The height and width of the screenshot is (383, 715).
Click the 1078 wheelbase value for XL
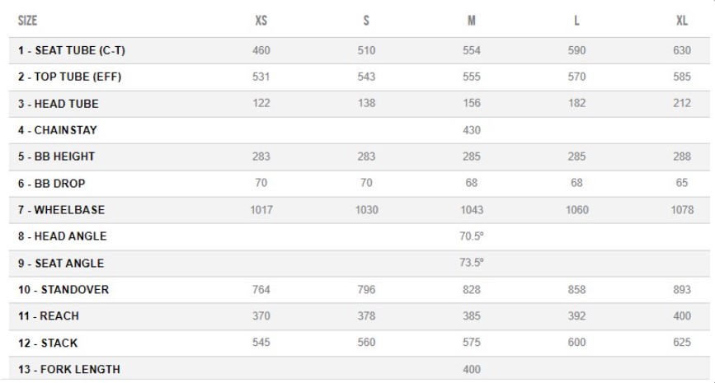(x=682, y=209)
